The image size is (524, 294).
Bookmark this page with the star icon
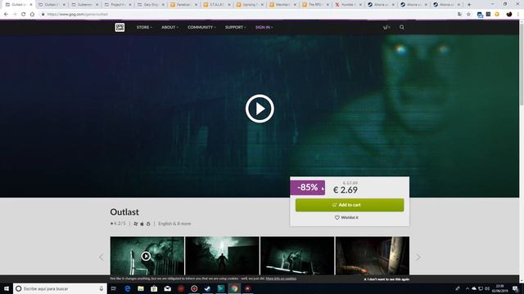[468, 15]
